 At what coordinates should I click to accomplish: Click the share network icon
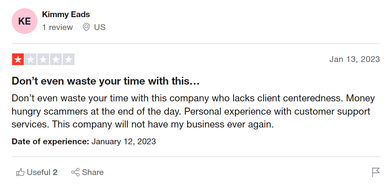pyautogui.click(x=75, y=172)
